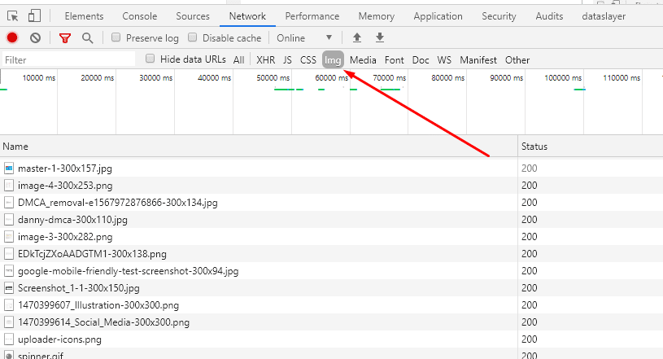Open the Online throttling dropdown
Screen dimensions: 663x359
305,37
